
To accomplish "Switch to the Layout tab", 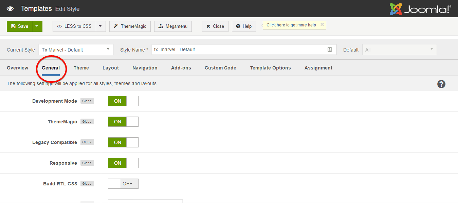I will coord(111,68).
